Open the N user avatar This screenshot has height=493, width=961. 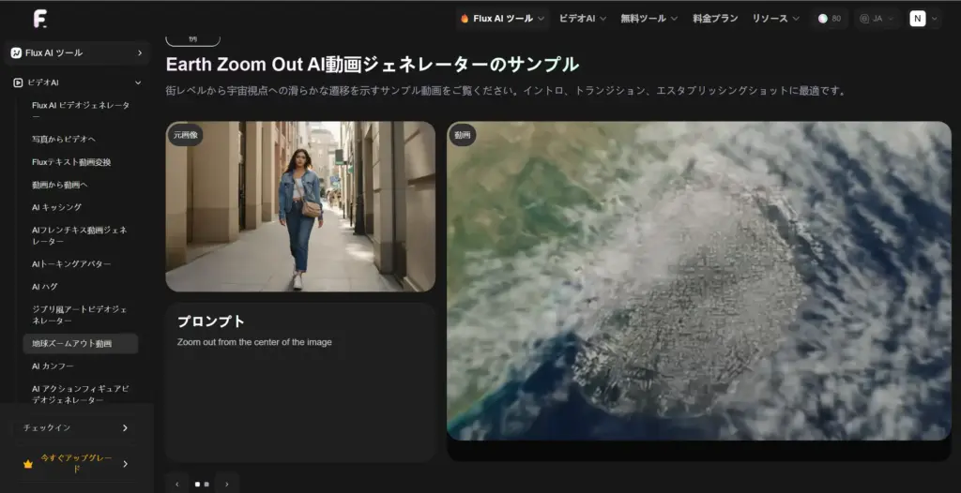pos(917,19)
